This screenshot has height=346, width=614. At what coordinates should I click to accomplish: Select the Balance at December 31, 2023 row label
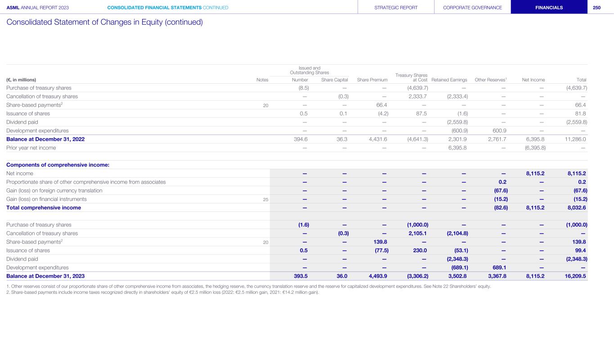pyautogui.click(x=45, y=276)
